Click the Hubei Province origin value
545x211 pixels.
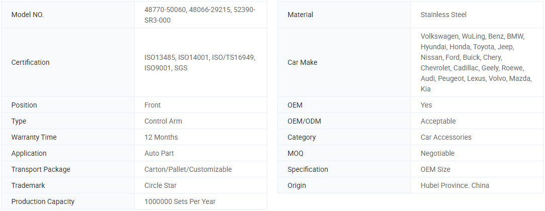(455, 185)
